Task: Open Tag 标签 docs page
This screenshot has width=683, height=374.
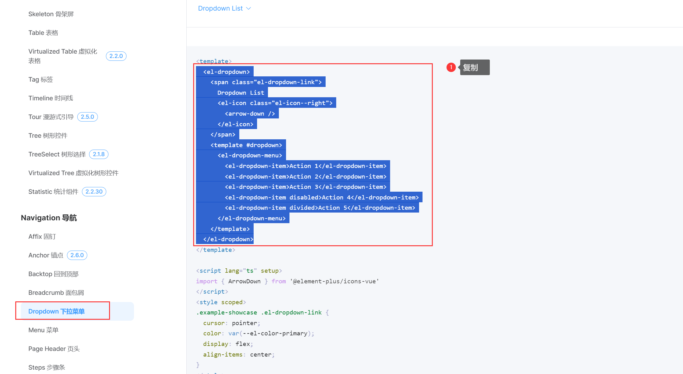Action: 41,79
